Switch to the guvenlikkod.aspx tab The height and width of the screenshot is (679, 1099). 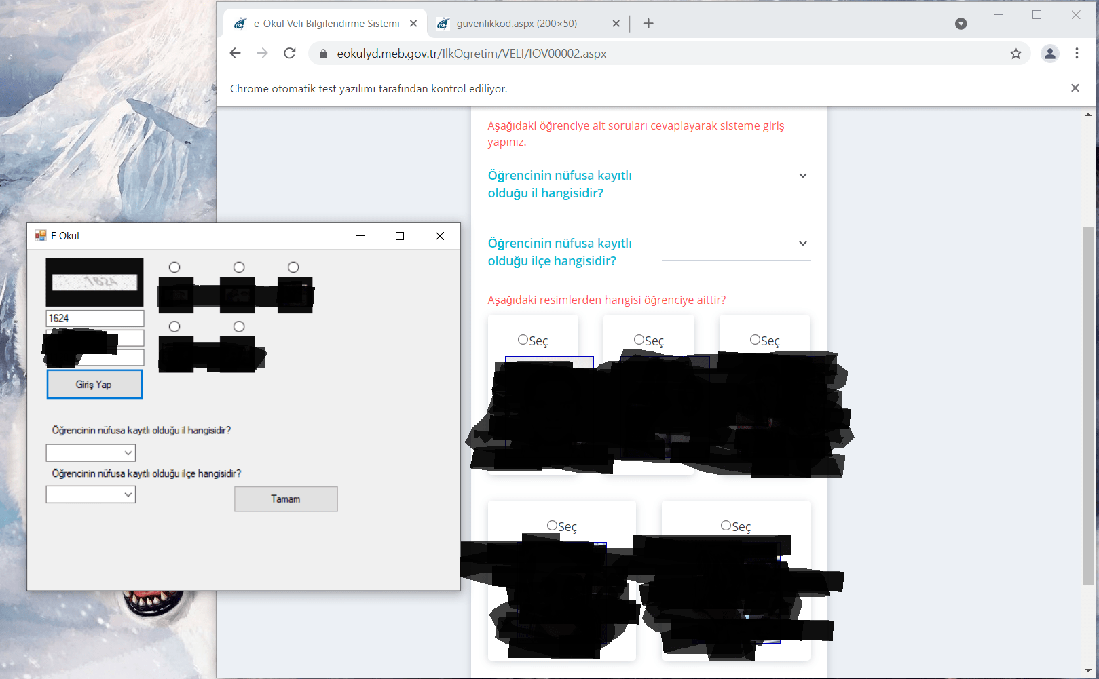point(528,24)
